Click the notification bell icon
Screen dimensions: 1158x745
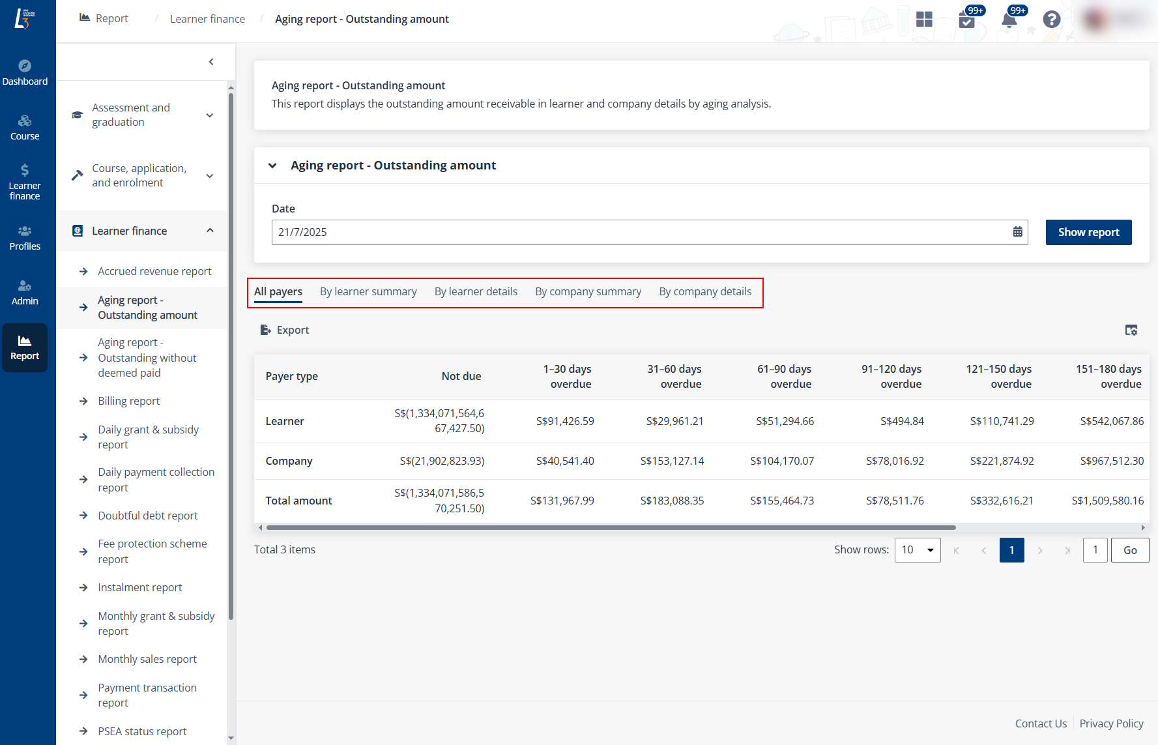pos(1009,20)
